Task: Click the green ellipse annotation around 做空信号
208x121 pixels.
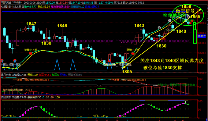Action: (x=188, y=15)
